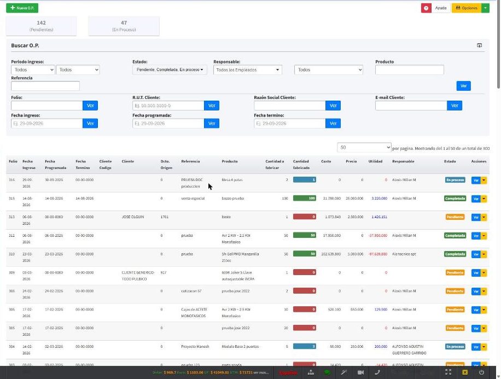Toggle fullscreen with the expand arrows icon
The image size is (501, 379).
coord(448,372)
